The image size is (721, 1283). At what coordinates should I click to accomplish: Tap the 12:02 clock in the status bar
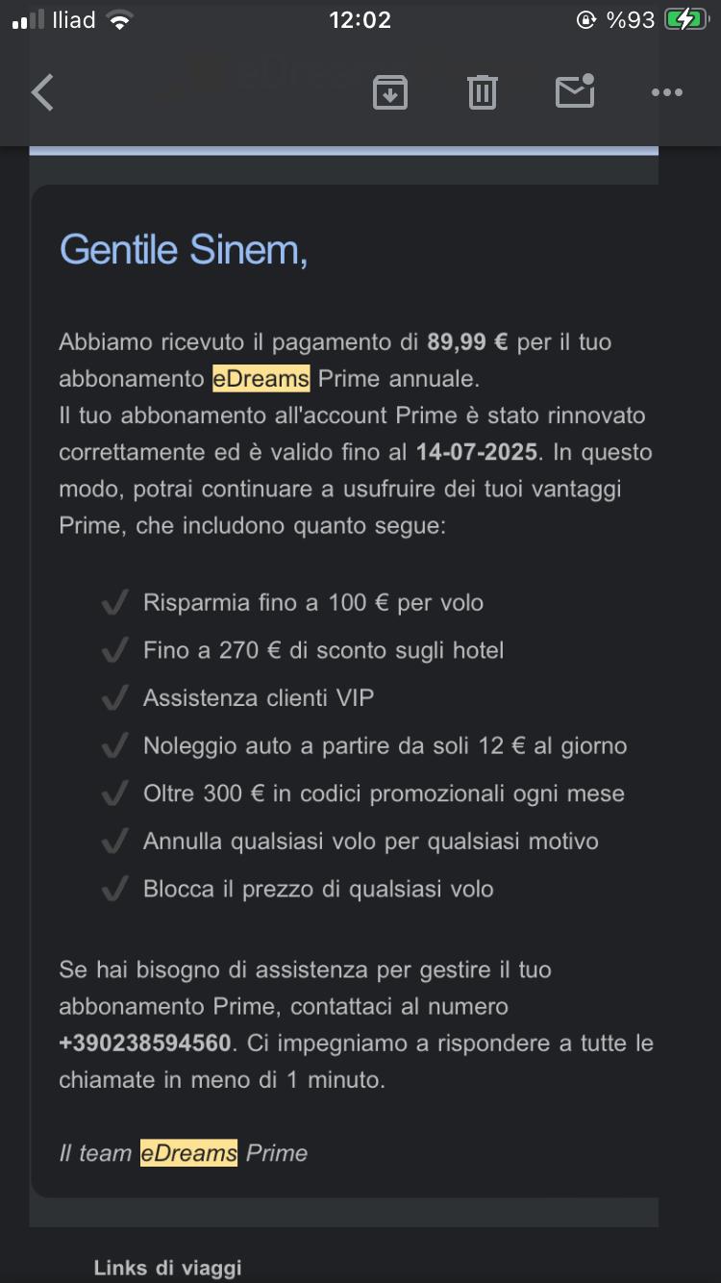click(x=360, y=17)
